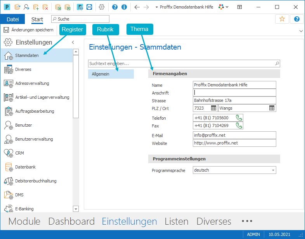Open the Ort lookup table icon
305x239 pixels.
point(272,108)
